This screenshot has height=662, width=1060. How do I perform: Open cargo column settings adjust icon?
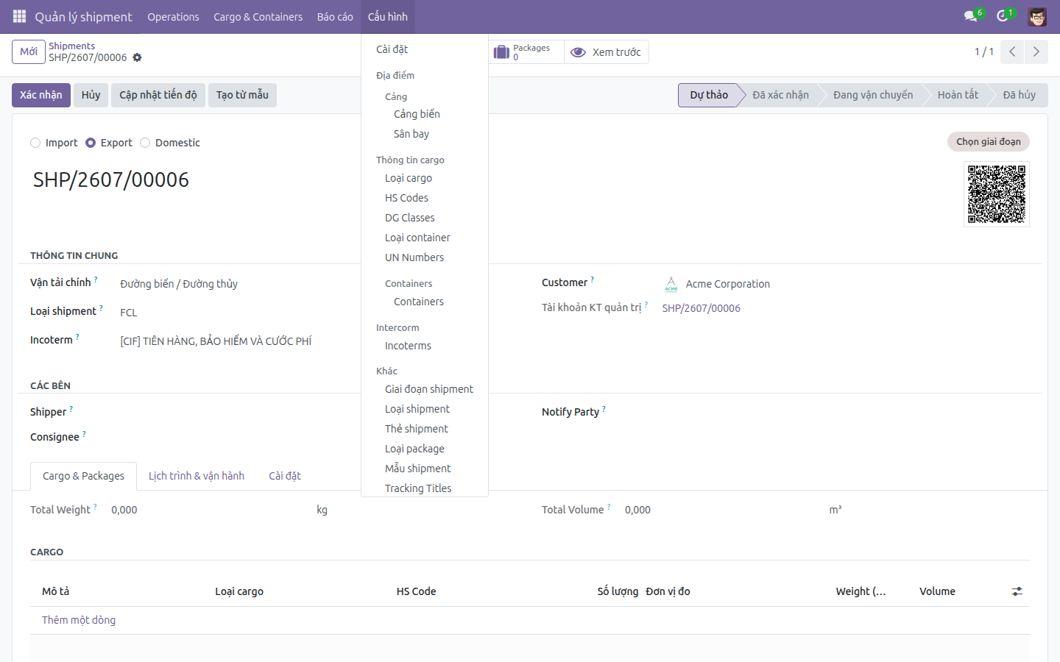(1017, 591)
